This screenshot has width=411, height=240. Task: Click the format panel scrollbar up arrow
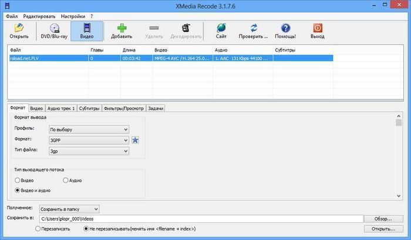click(x=399, y=116)
